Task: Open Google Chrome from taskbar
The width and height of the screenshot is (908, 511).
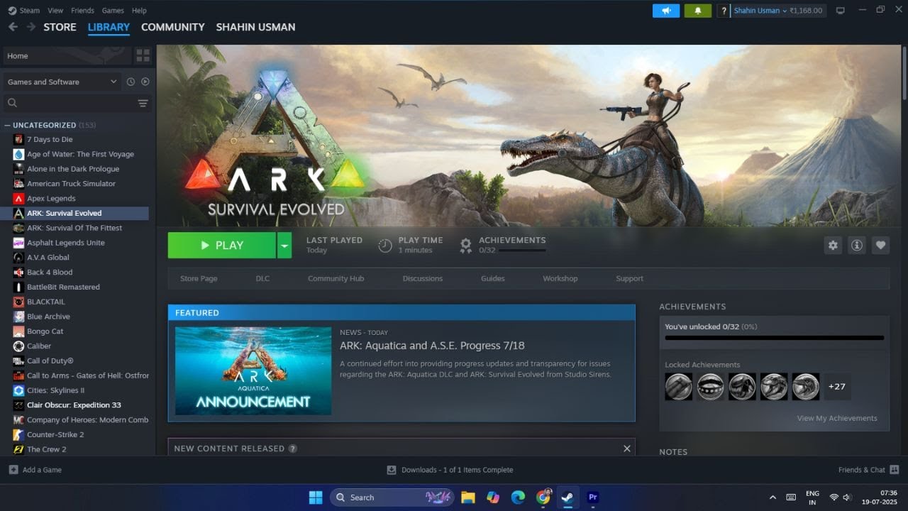Action: pyautogui.click(x=543, y=498)
